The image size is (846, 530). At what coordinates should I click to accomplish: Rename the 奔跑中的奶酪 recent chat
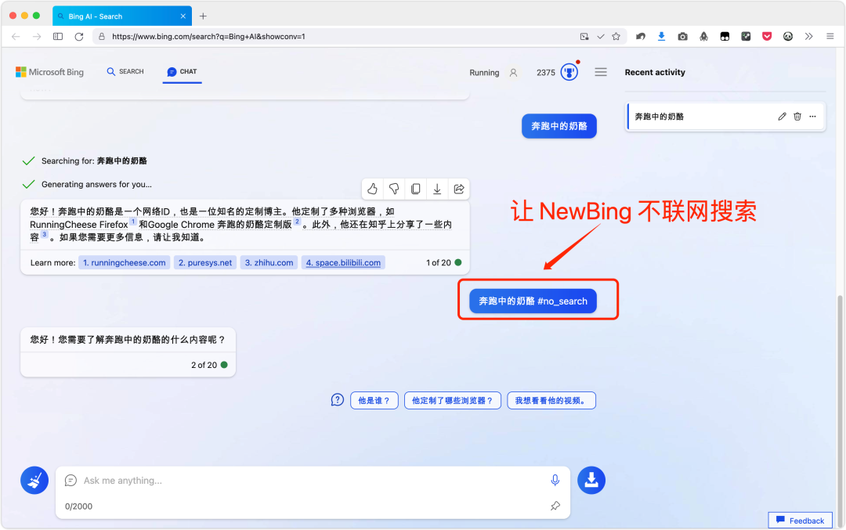782,117
